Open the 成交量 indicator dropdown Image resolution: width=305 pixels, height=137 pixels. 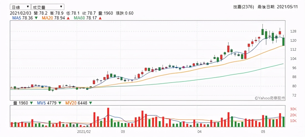click(47, 7)
